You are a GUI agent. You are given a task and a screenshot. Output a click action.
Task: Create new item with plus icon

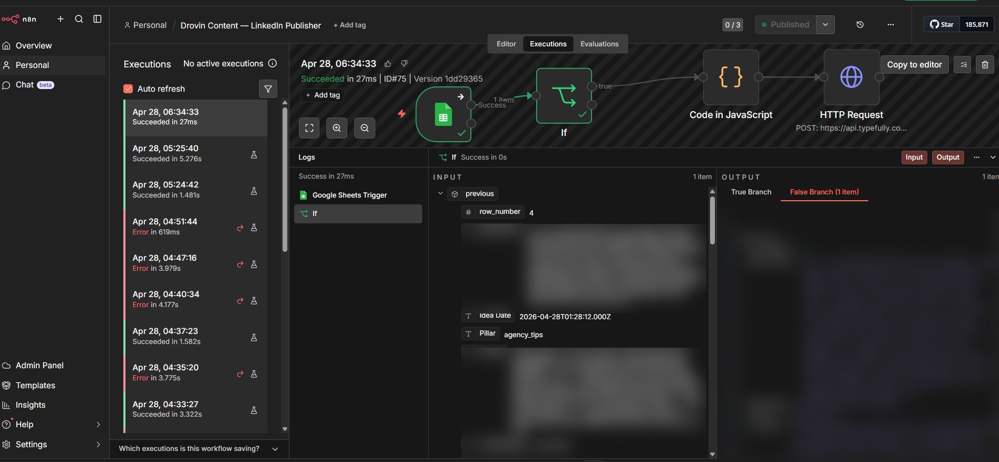(x=61, y=19)
